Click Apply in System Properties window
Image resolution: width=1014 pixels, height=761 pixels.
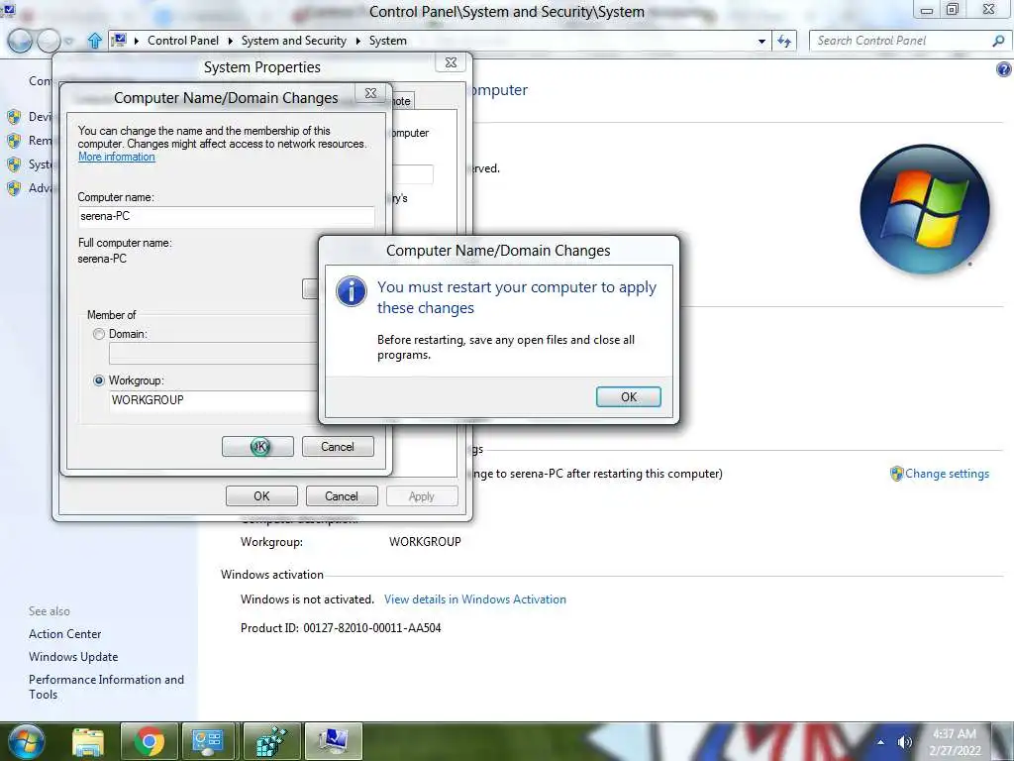422,496
